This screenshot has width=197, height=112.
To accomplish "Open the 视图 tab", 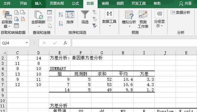I will pos(120,3).
